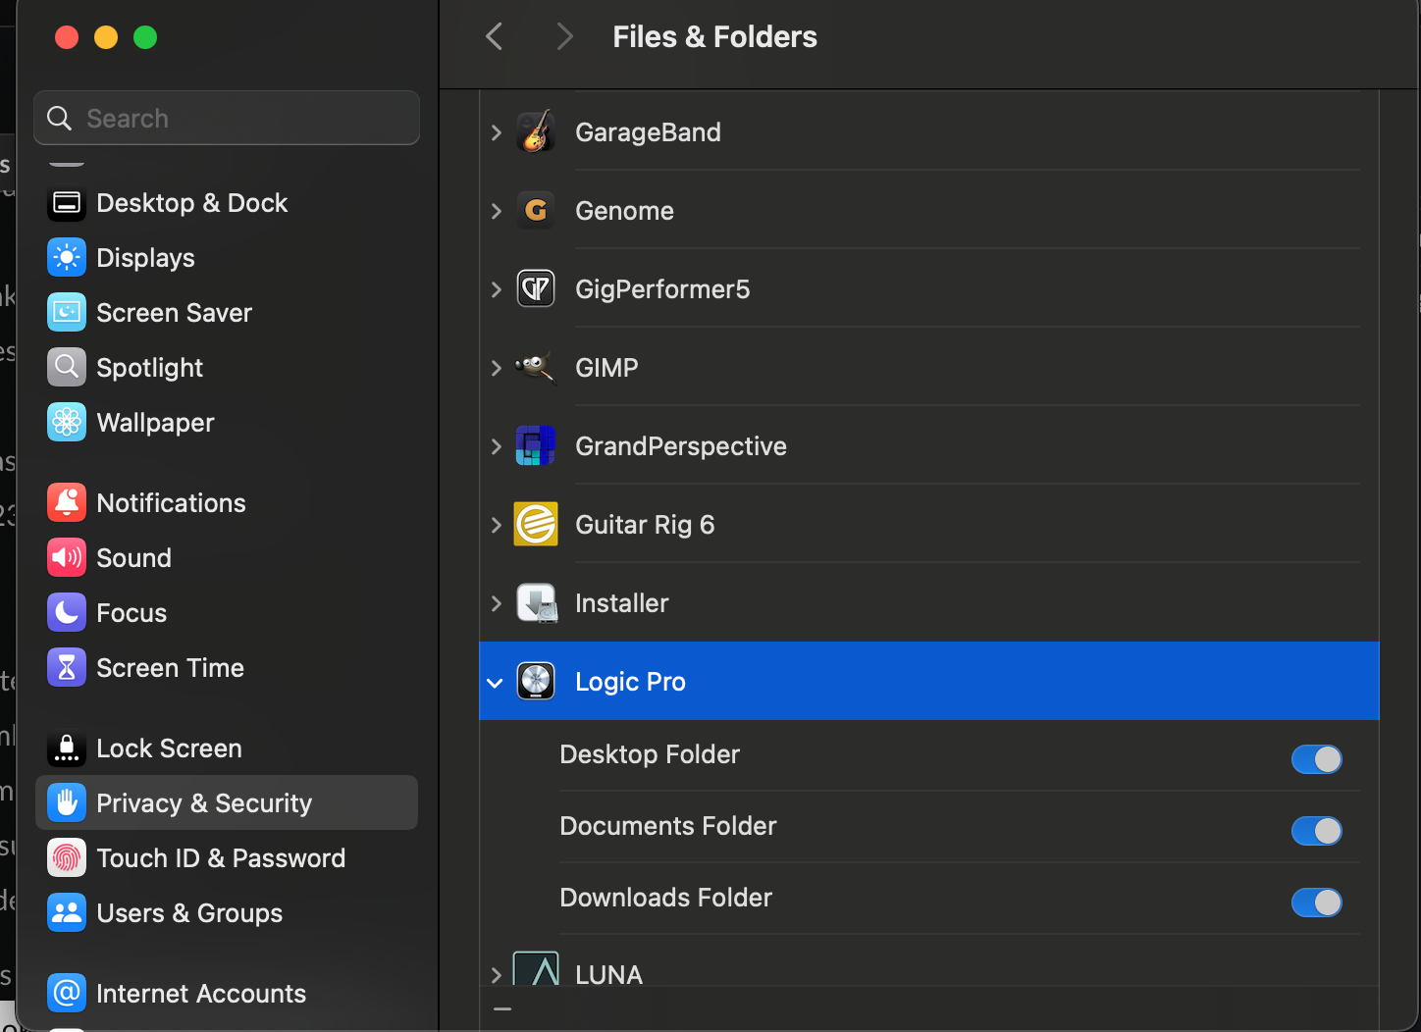
Task: Click the minus remove button
Action: pos(502,1009)
